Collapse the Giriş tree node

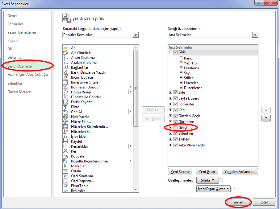pyautogui.click(x=170, y=52)
